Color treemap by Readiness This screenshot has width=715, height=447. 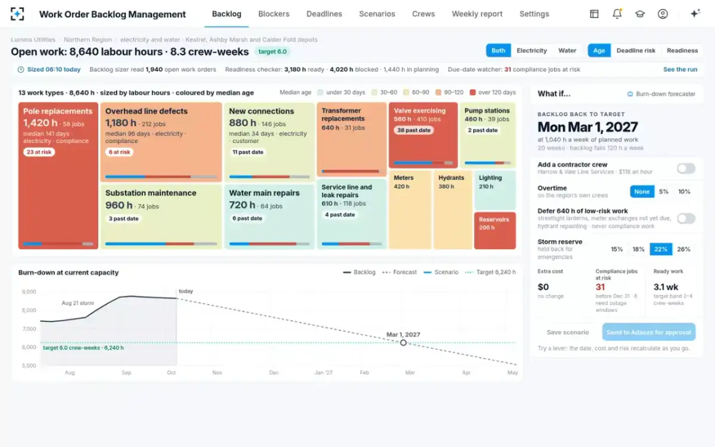click(x=682, y=51)
